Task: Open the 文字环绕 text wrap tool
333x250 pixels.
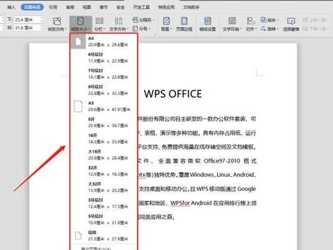Action: pos(232,24)
